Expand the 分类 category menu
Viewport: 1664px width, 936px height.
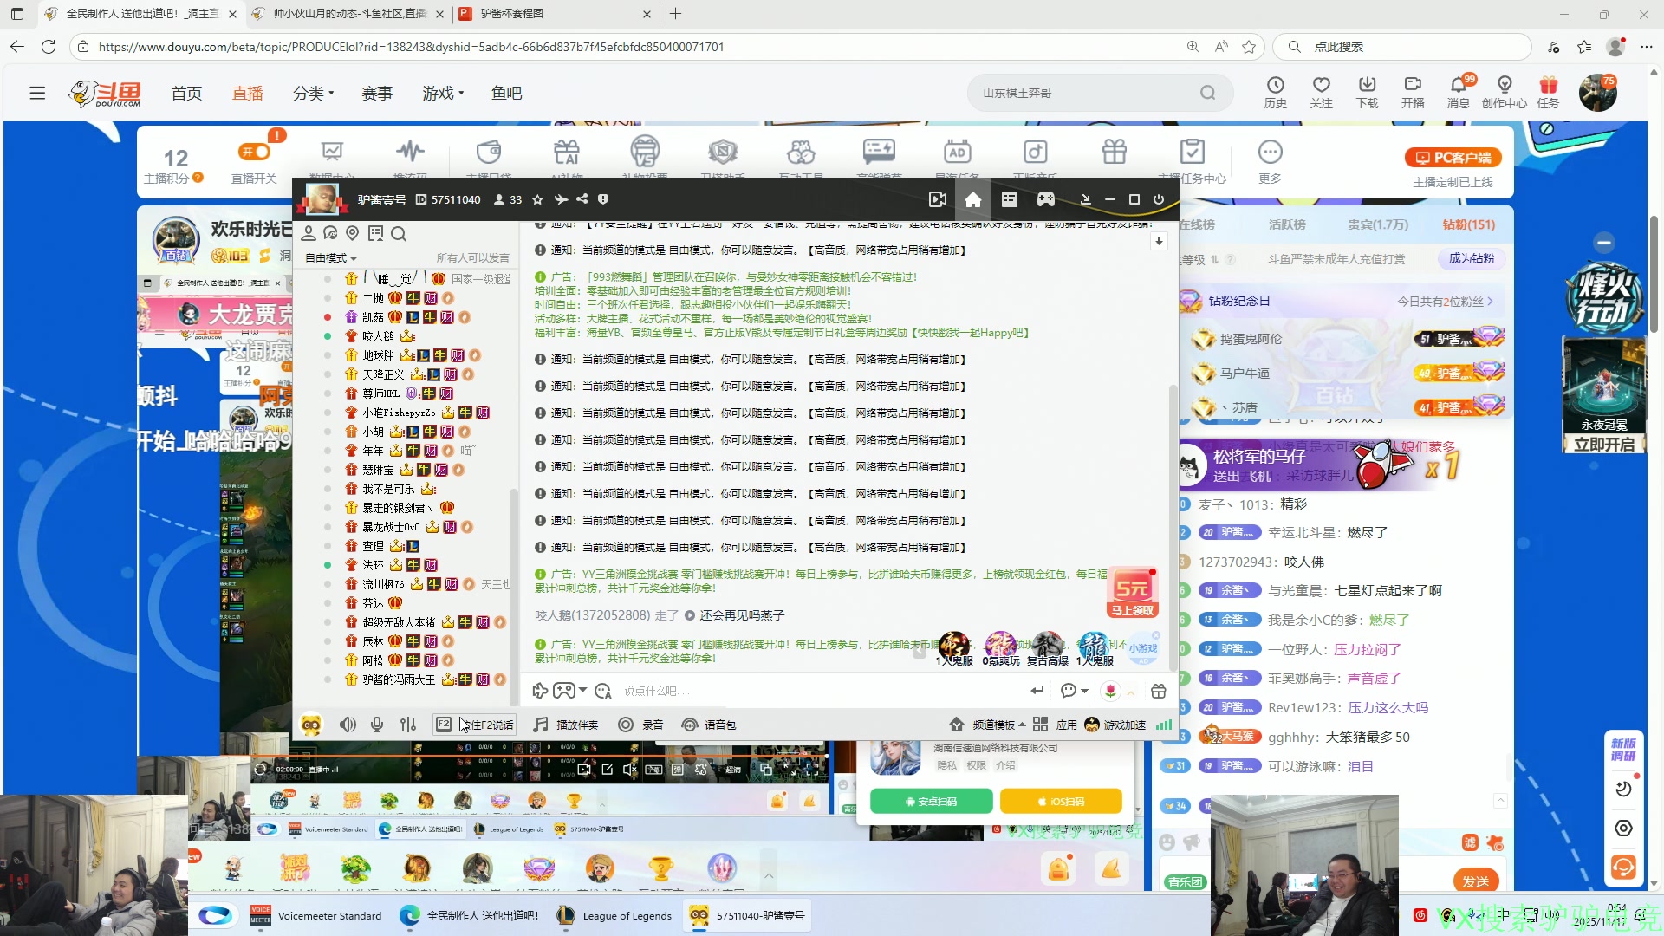(313, 93)
